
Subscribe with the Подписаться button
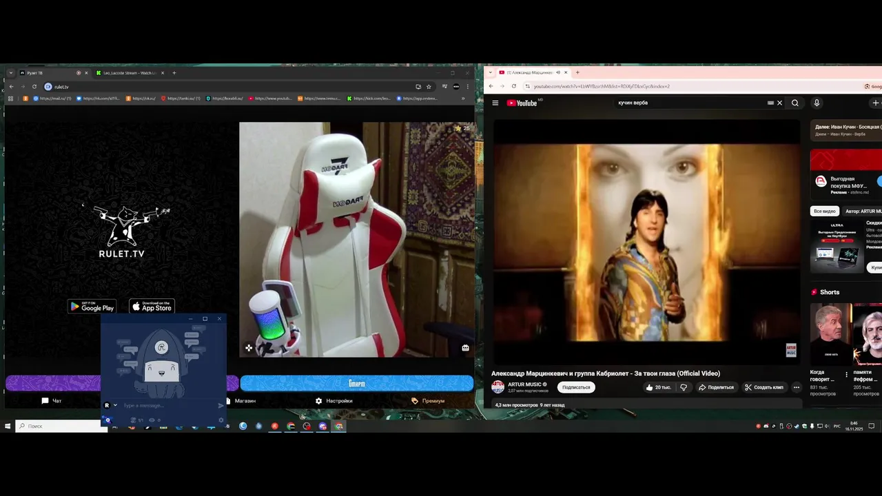tap(576, 387)
